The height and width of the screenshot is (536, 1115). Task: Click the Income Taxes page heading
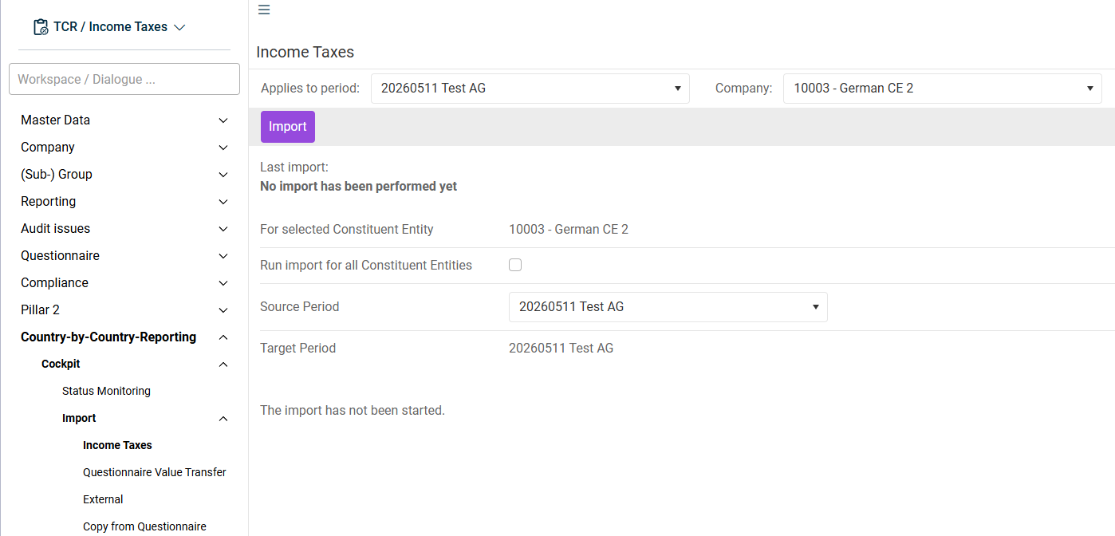[x=305, y=53]
